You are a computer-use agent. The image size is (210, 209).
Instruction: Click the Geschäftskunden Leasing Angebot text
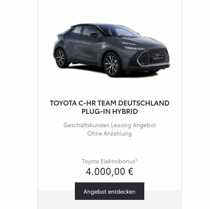point(109,125)
